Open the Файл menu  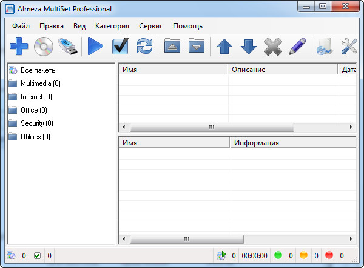(21, 26)
